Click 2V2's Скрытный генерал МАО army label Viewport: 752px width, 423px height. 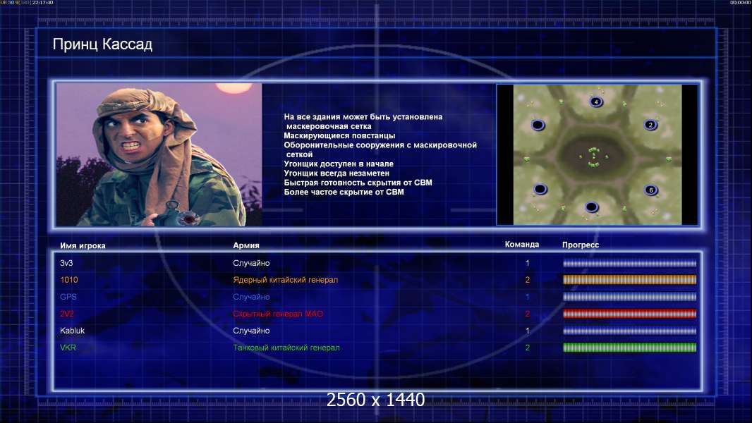tap(278, 314)
